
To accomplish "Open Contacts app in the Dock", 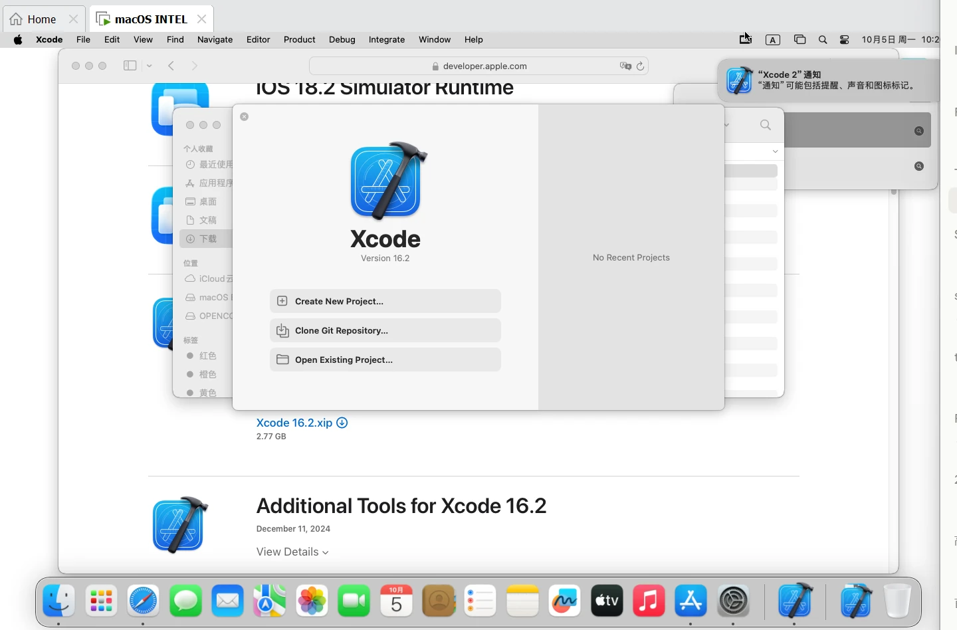I will 439,601.
